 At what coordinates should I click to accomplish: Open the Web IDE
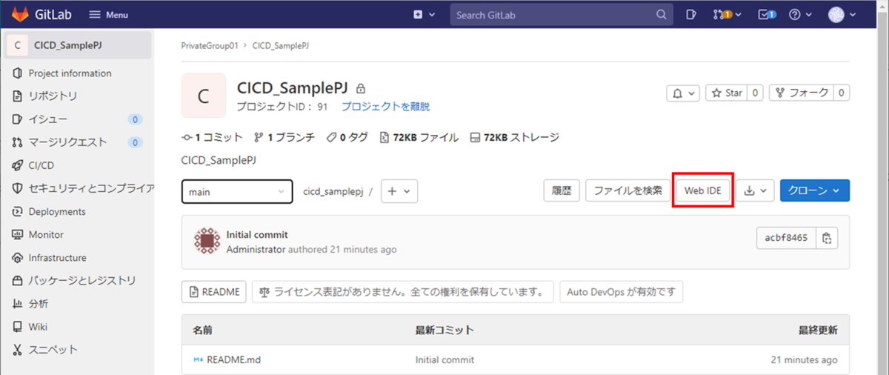pyautogui.click(x=703, y=190)
